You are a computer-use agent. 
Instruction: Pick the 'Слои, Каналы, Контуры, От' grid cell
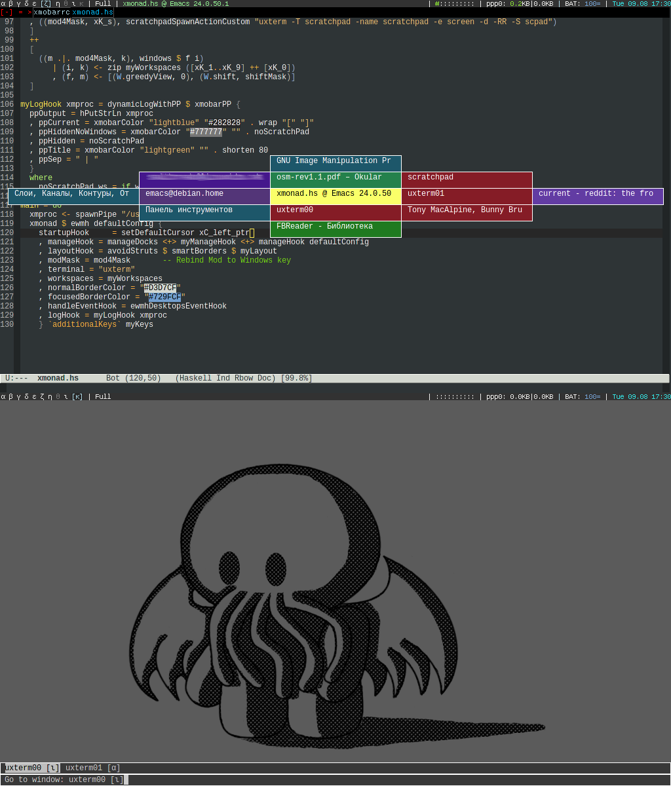click(x=73, y=196)
